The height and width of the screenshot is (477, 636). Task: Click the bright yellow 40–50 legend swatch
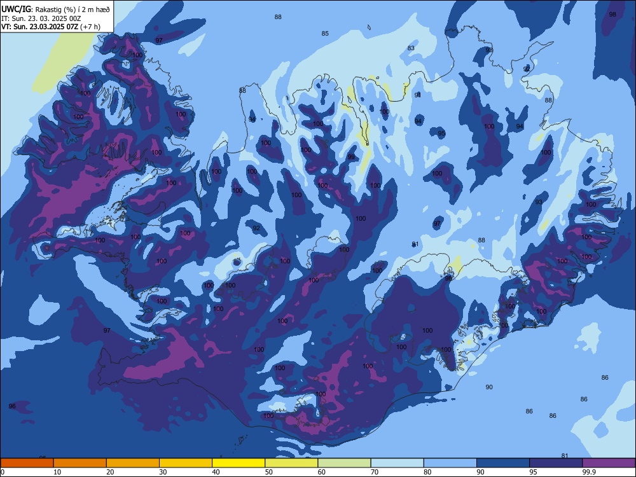pos(238,463)
